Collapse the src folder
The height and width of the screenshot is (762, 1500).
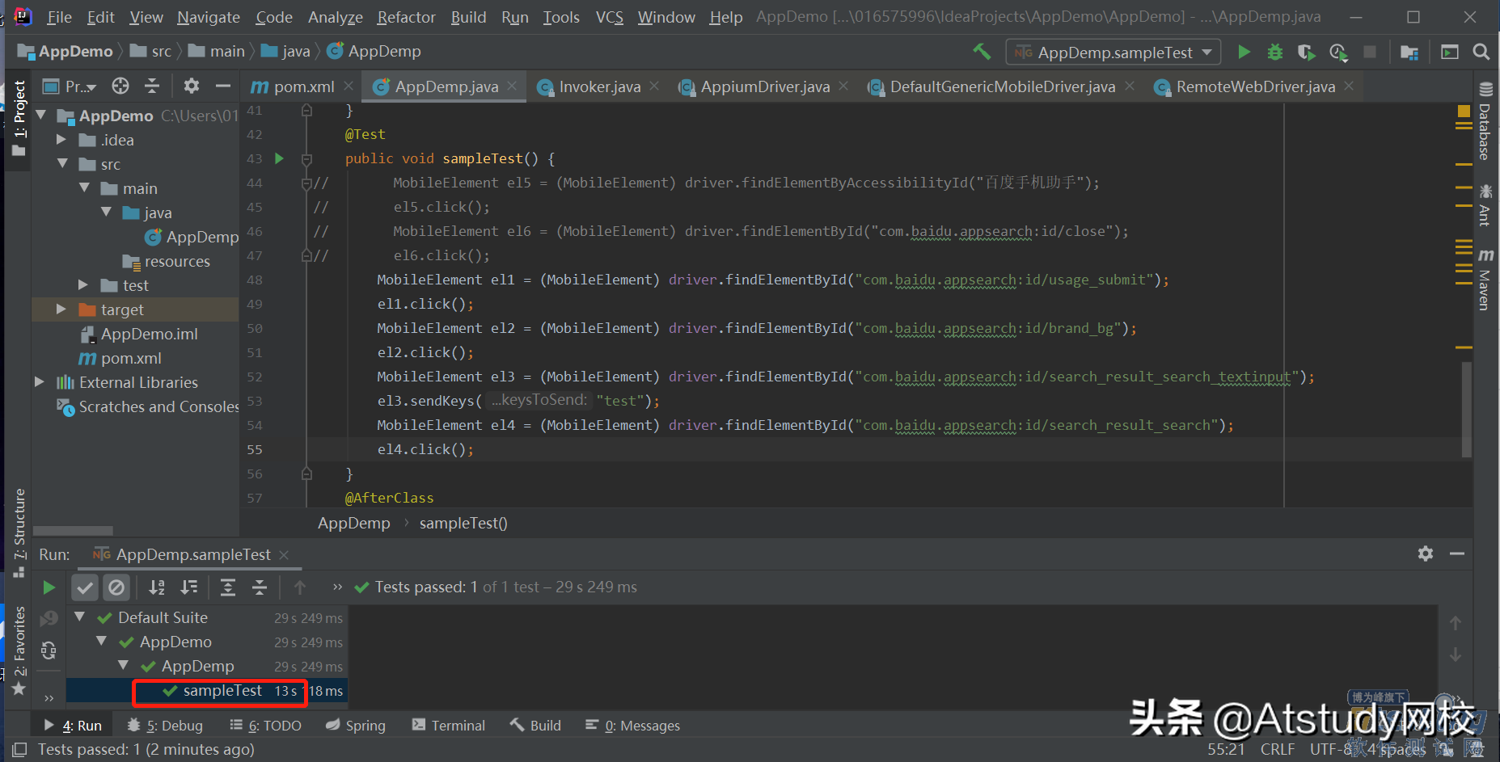coord(62,164)
